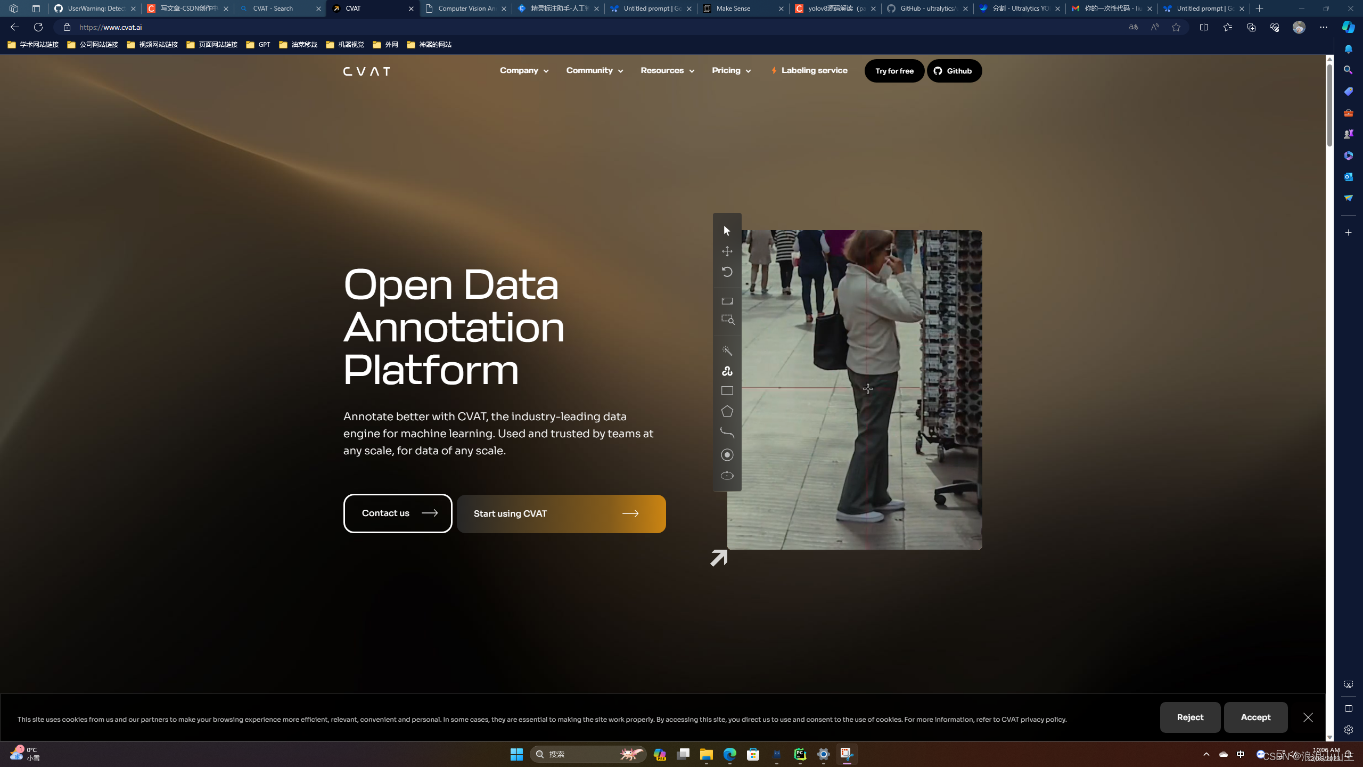The width and height of the screenshot is (1363, 767).
Task: Switch to the CVAT - Search tab
Action: (280, 9)
